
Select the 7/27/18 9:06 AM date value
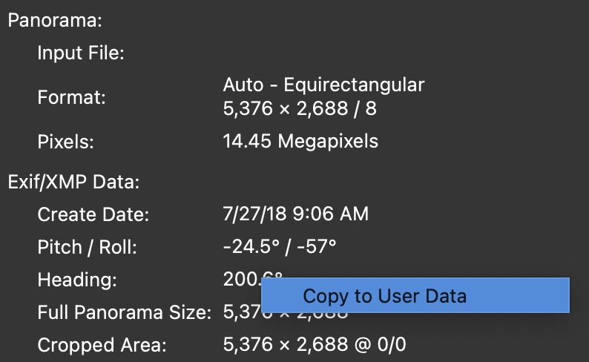coord(295,215)
